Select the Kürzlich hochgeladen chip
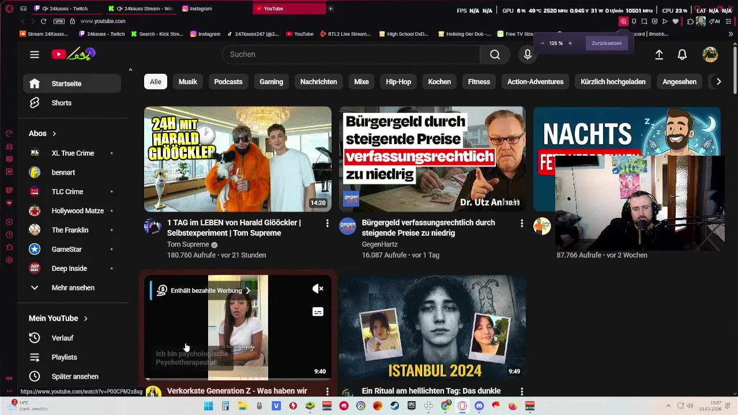This screenshot has width=738, height=415. pos(613,82)
